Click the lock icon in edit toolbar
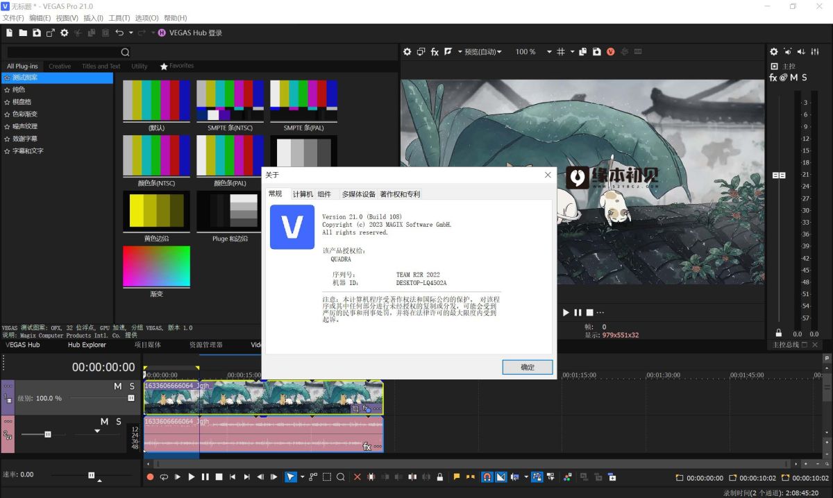 pos(440,477)
